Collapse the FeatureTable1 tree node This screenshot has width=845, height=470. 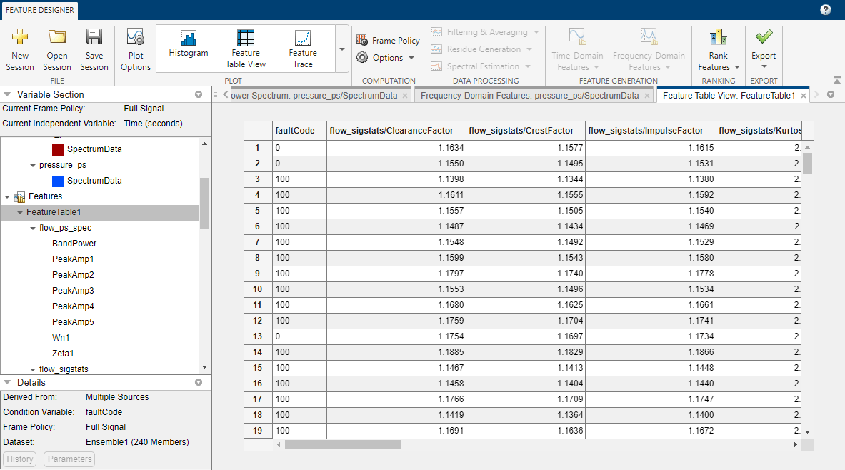[x=21, y=212]
